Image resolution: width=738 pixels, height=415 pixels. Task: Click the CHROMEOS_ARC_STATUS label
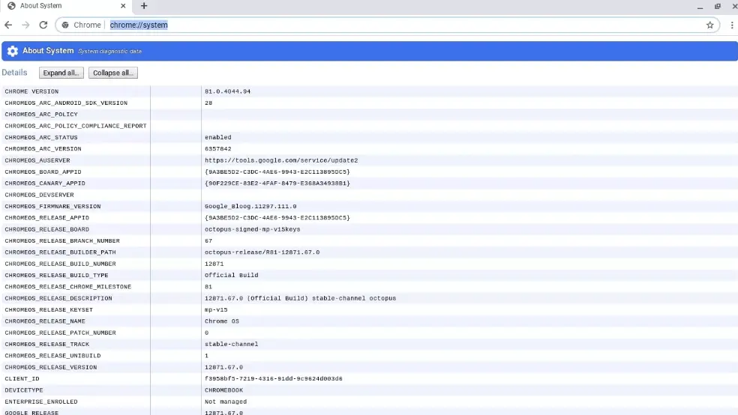(41, 137)
